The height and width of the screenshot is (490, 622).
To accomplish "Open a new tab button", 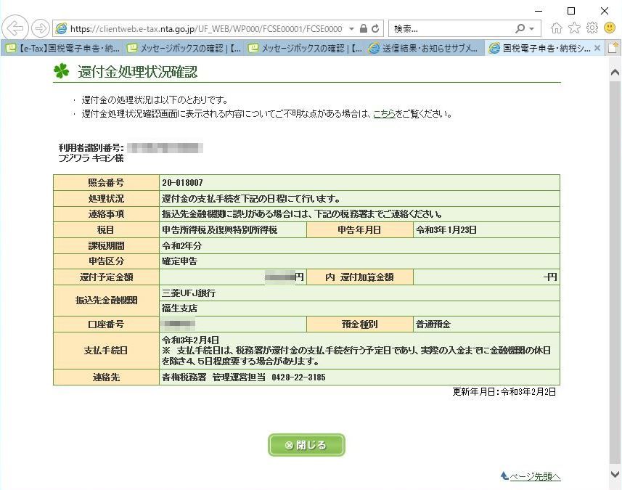I will [x=613, y=48].
